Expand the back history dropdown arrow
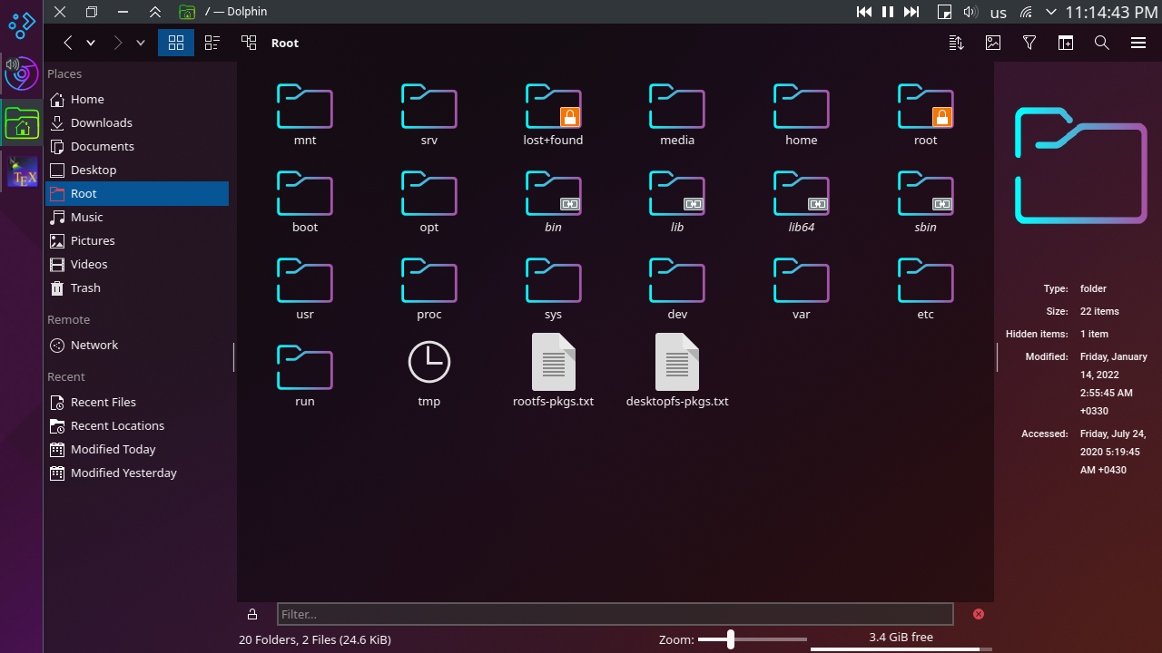The height and width of the screenshot is (653, 1162). point(91,43)
